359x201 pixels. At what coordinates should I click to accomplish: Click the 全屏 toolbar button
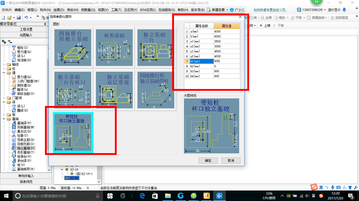coord(266,18)
